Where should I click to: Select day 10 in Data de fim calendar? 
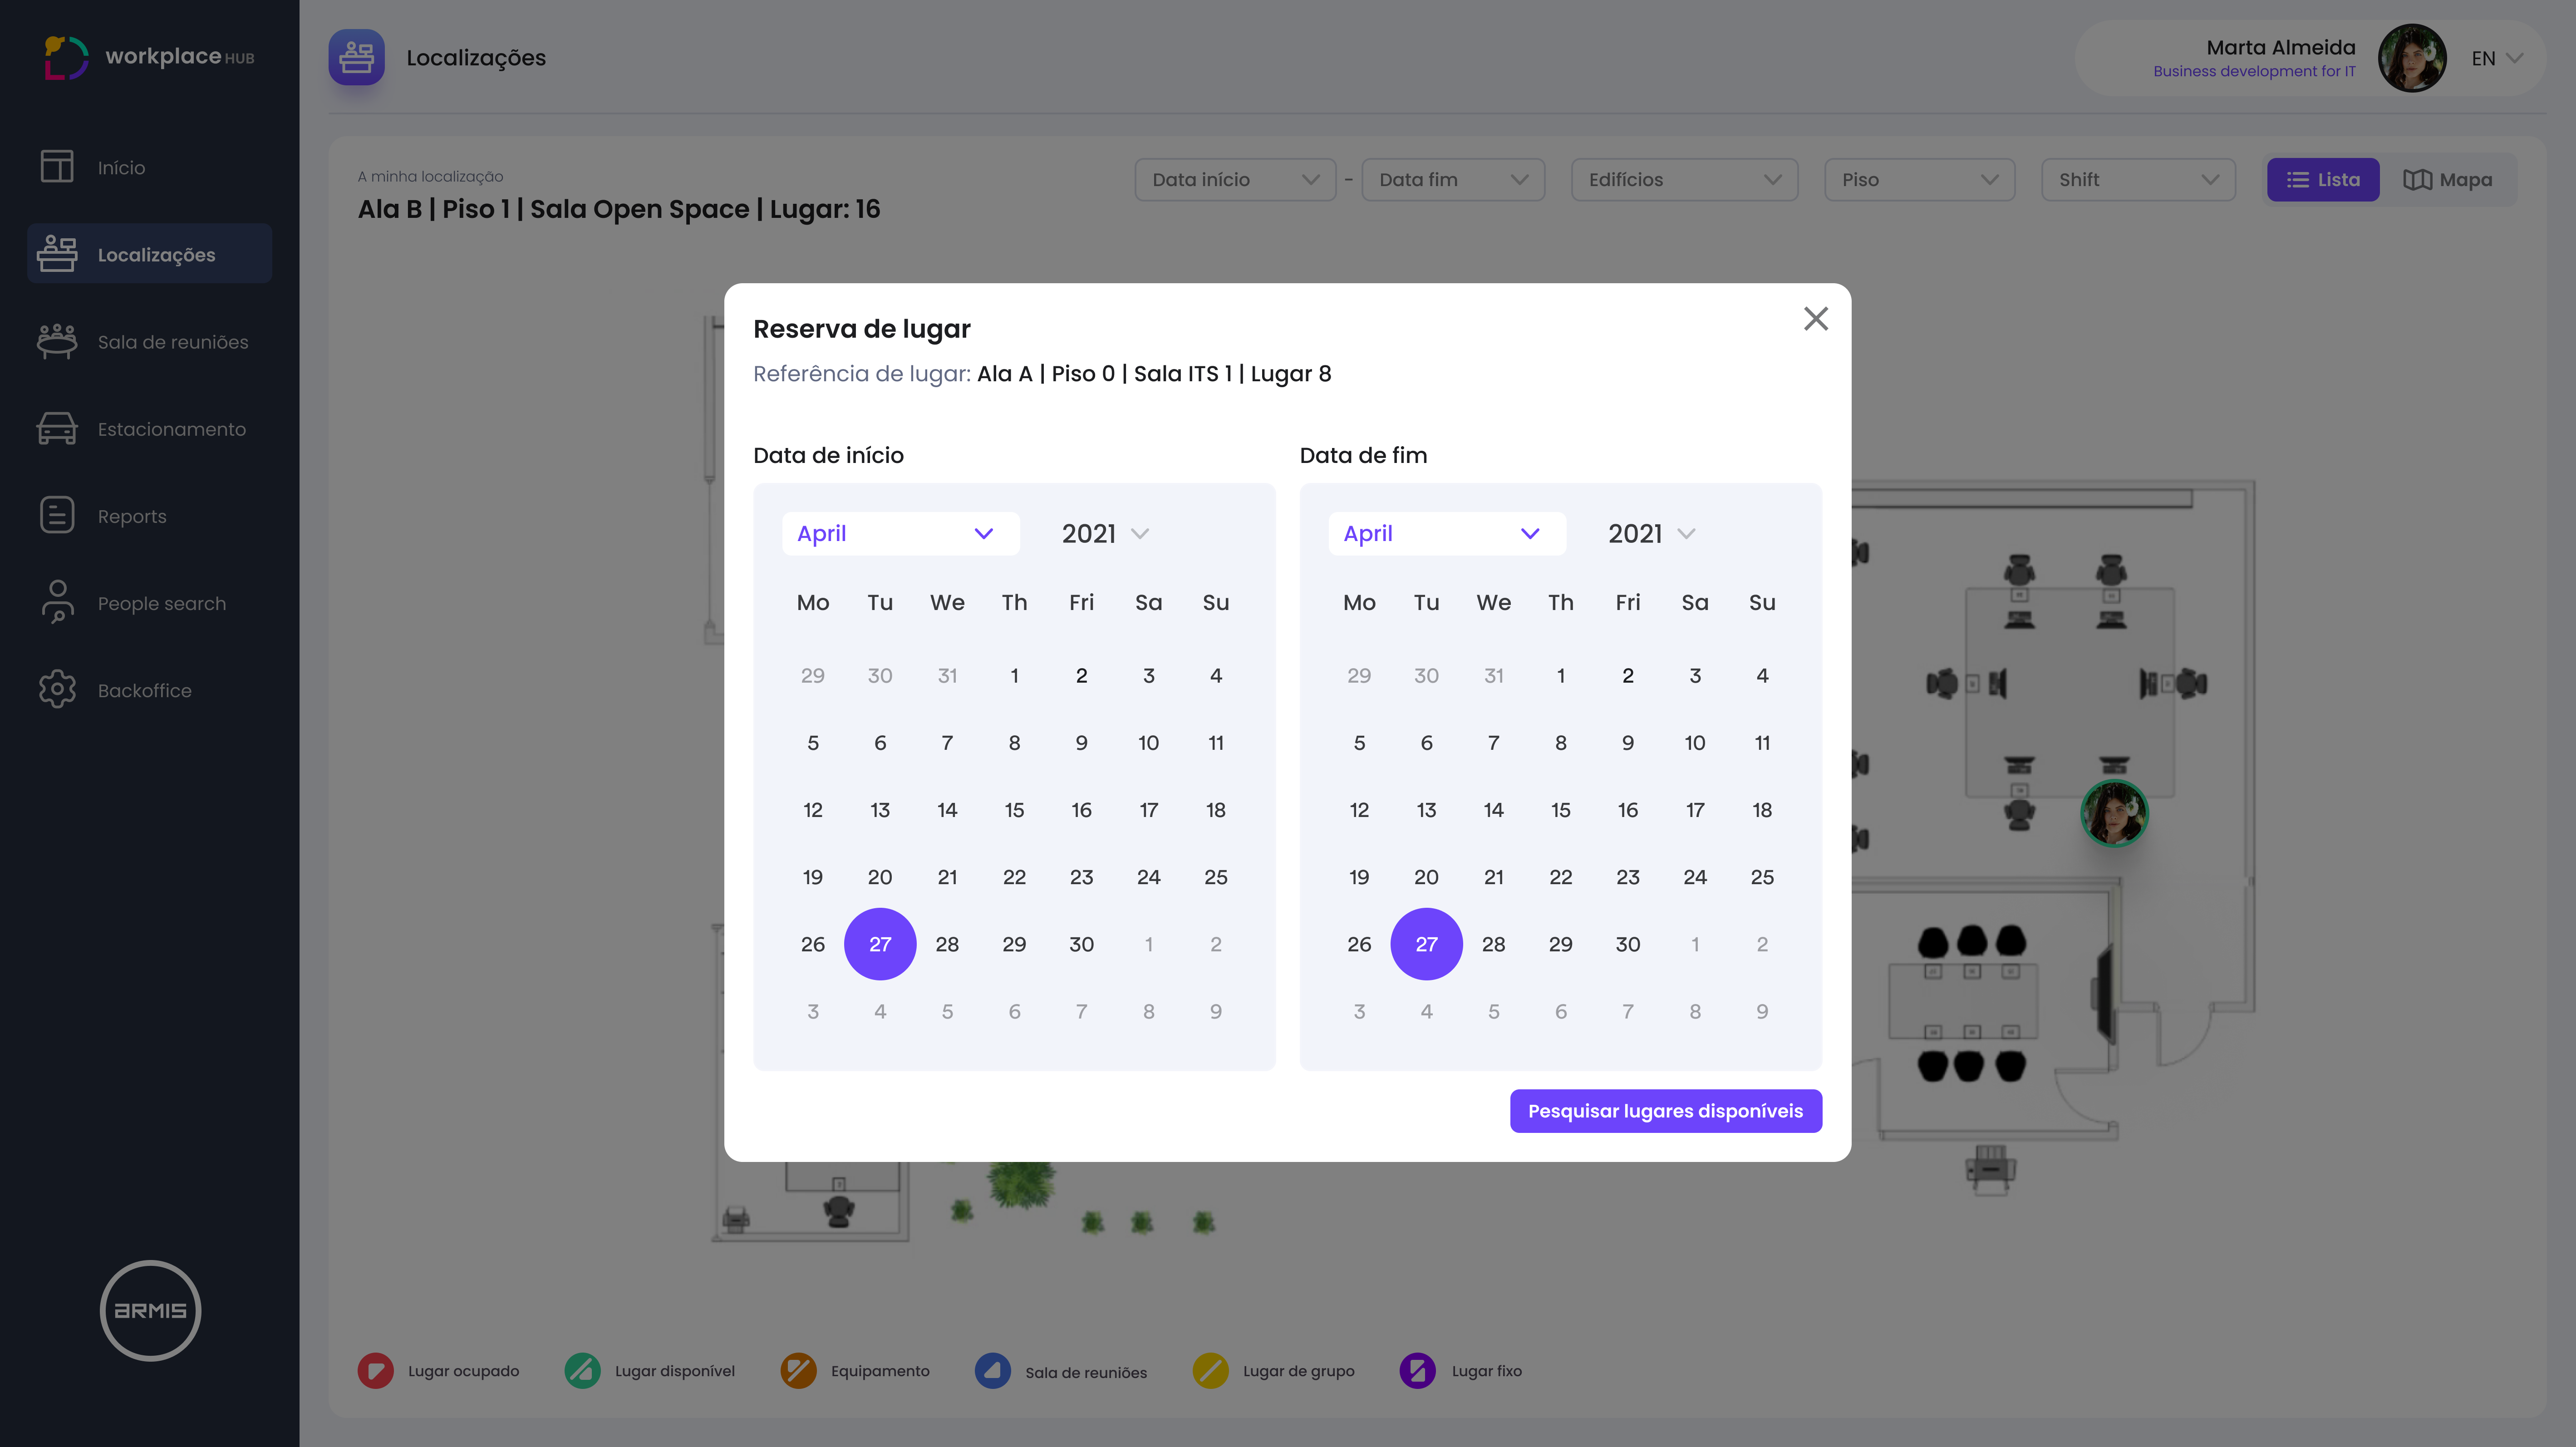[1694, 742]
